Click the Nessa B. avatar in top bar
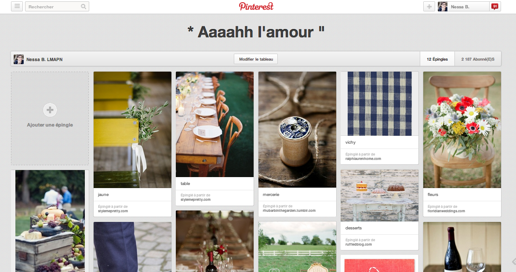The height and width of the screenshot is (272, 516). point(443,7)
